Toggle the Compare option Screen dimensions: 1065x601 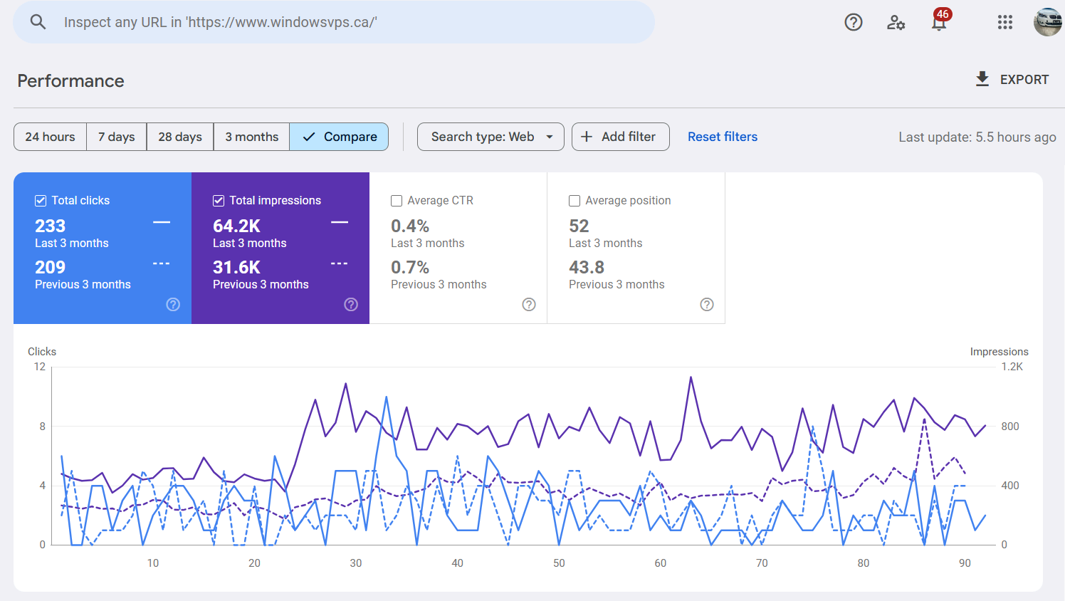coord(339,137)
